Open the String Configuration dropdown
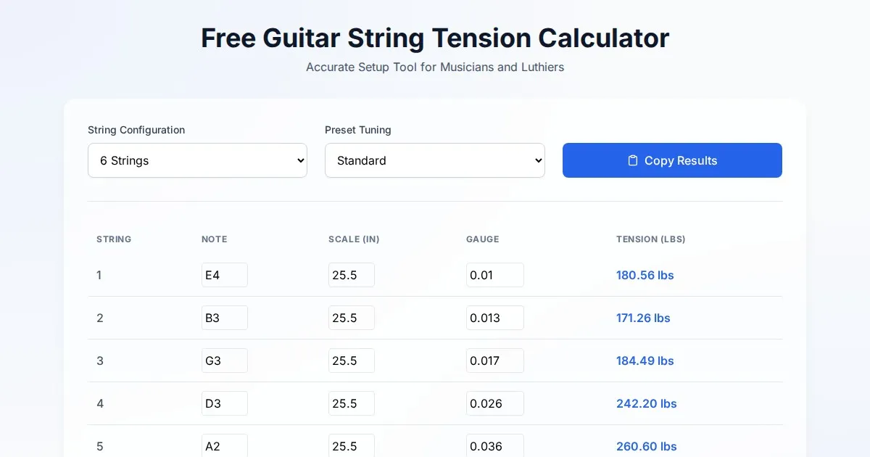The image size is (870, 457). click(197, 160)
